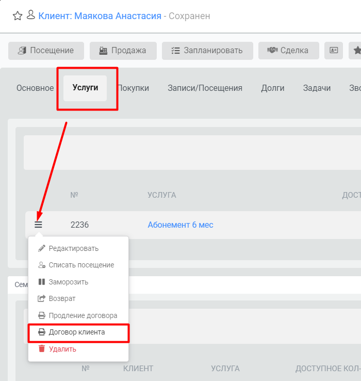Choose Списать посещение menu item

(x=78, y=265)
